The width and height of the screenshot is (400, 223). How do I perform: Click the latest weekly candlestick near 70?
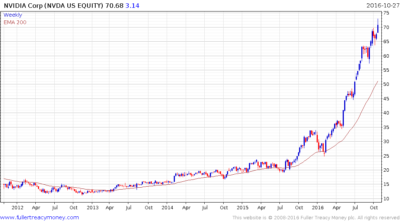(x=378, y=28)
